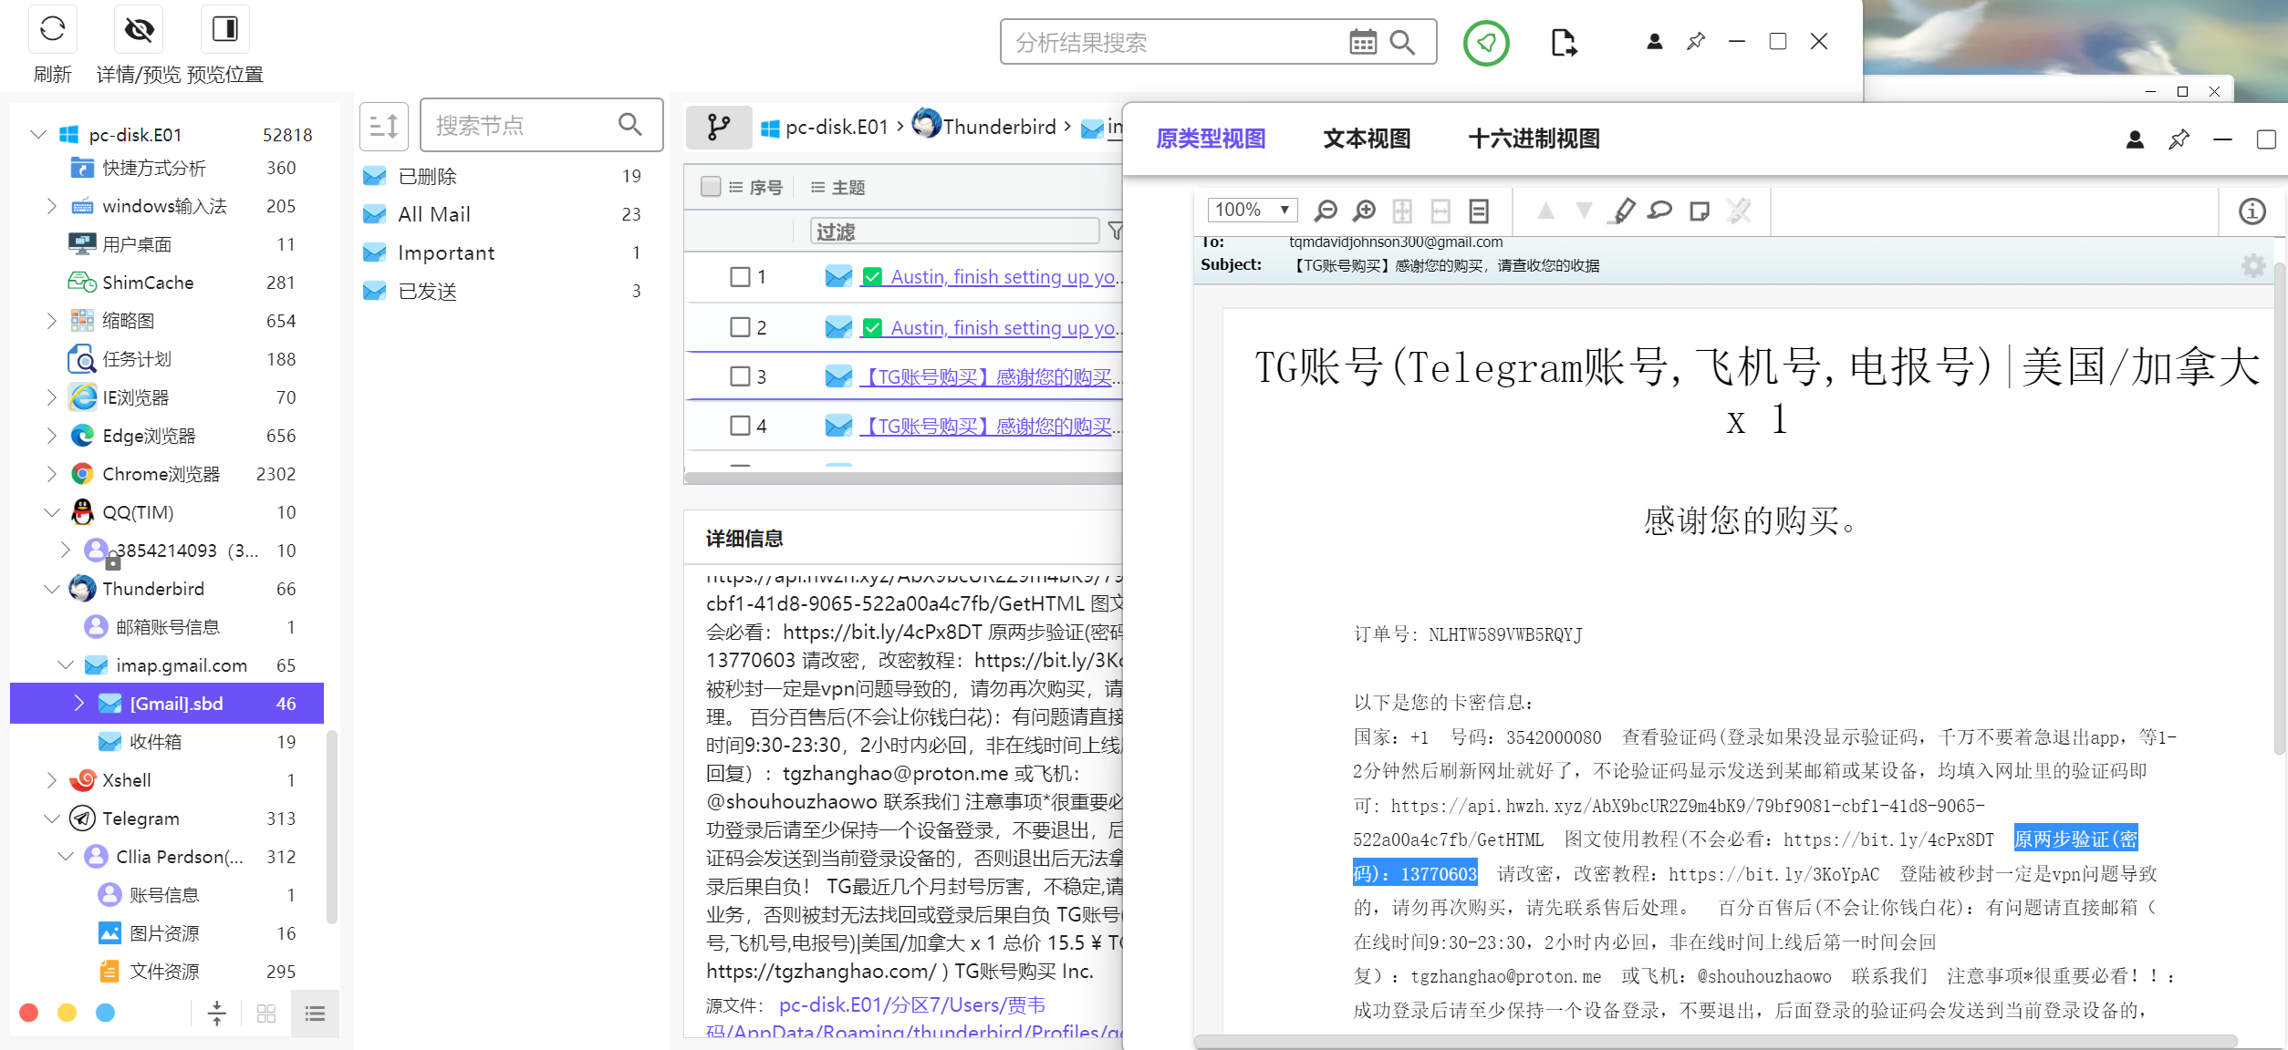Expand the [Gmail].sbd node
Screen dimensions: 2288x1050
(78, 703)
